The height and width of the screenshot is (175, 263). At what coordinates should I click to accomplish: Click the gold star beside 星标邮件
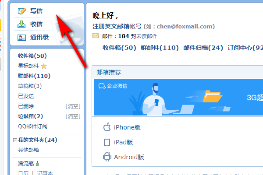(44, 66)
